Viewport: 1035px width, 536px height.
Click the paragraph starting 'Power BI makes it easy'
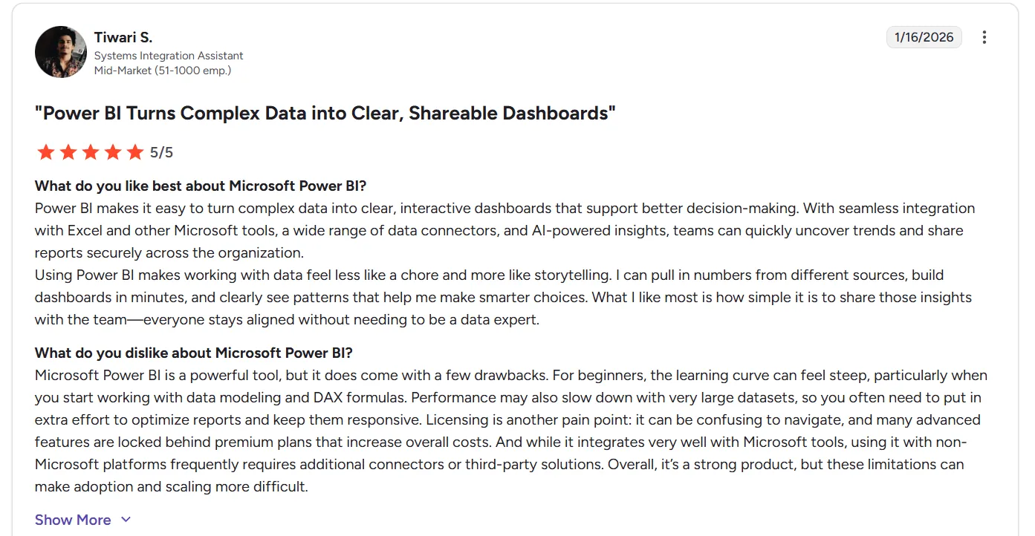point(504,230)
